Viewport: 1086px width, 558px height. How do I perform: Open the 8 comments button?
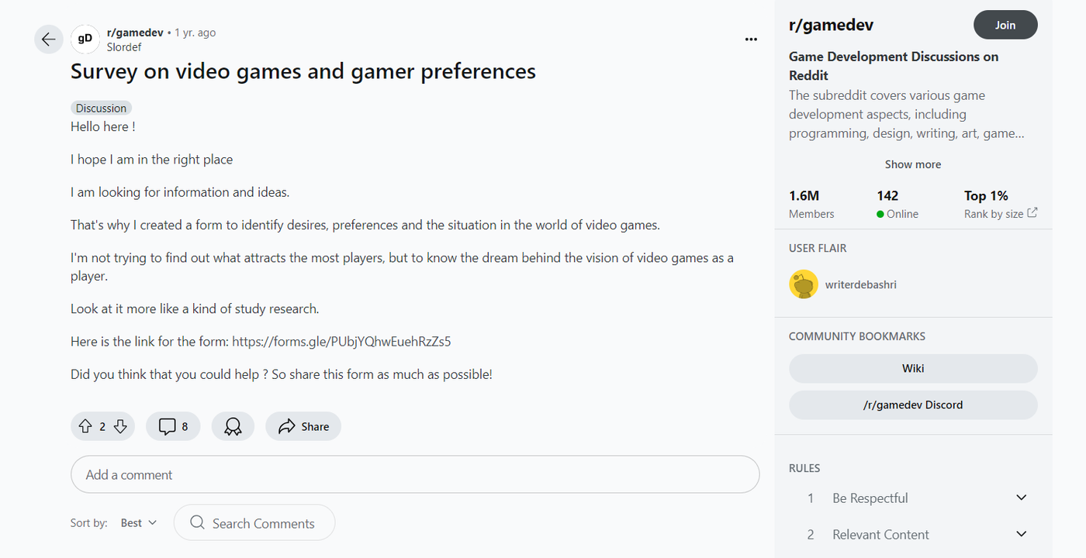click(x=173, y=426)
